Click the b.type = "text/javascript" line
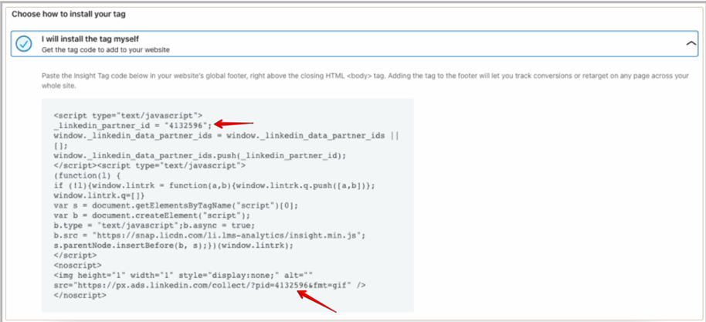 154,225
